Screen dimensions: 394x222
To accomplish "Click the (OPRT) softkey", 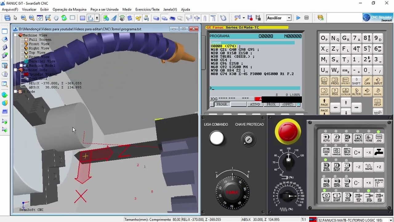I will coord(288,105).
